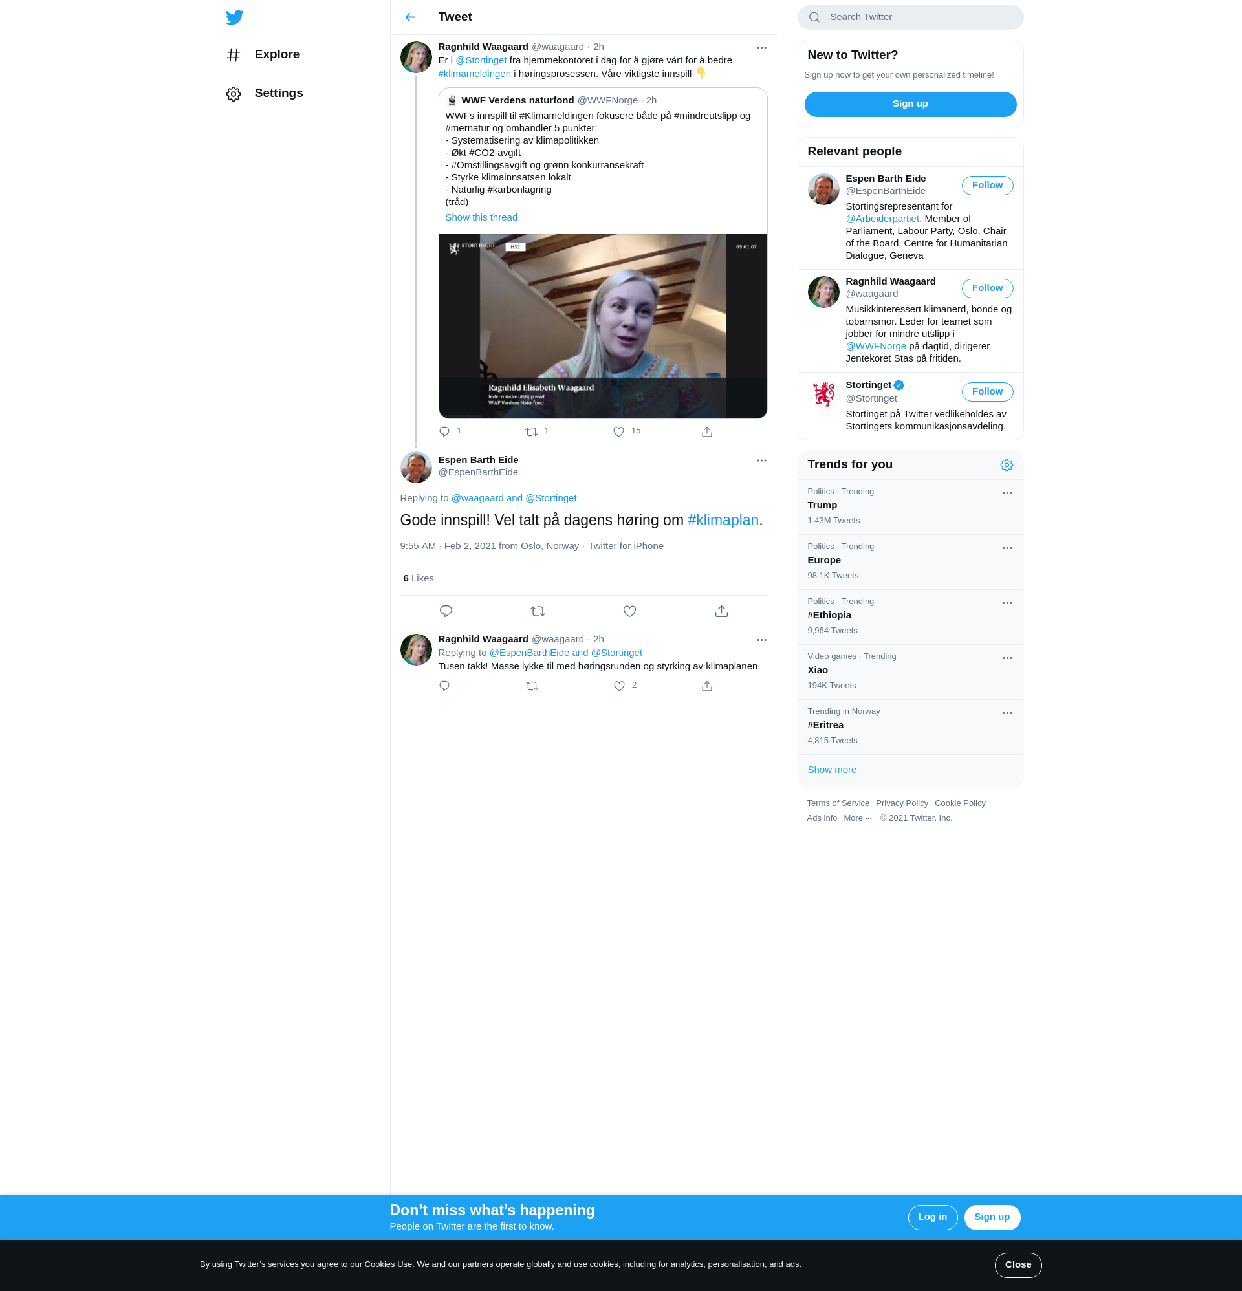
Task: Open Explore in the sidebar
Action: tap(277, 55)
